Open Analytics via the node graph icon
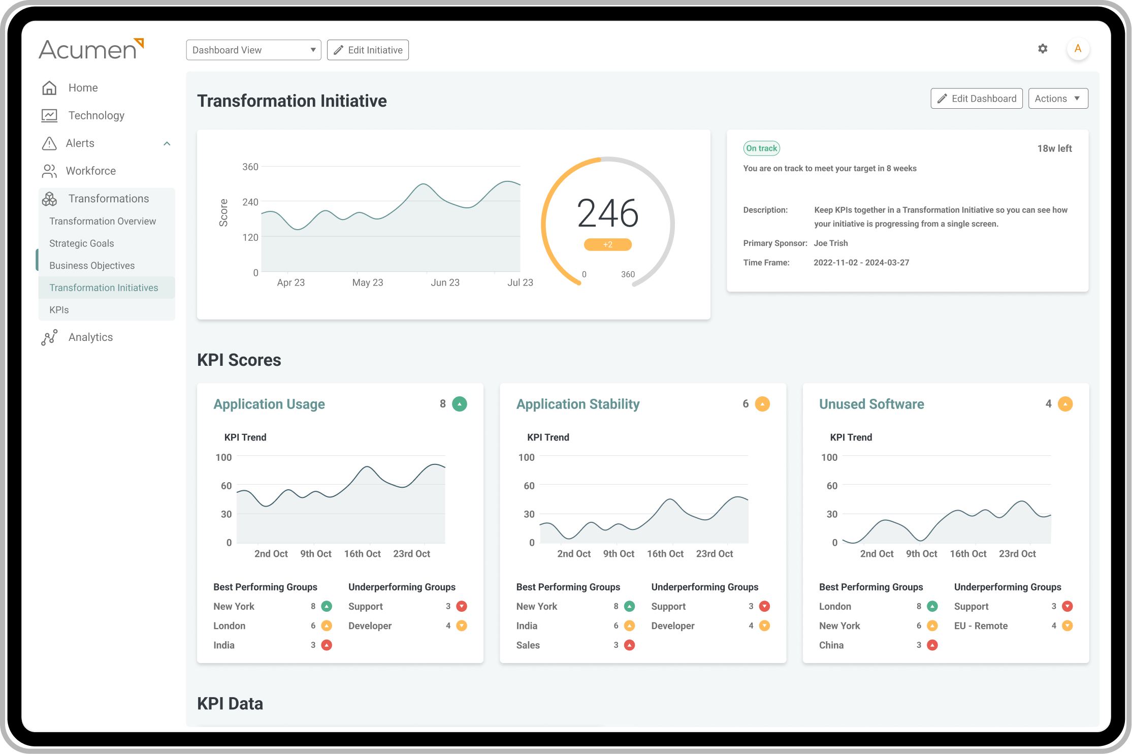The height and width of the screenshot is (754, 1132). point(49,337)
